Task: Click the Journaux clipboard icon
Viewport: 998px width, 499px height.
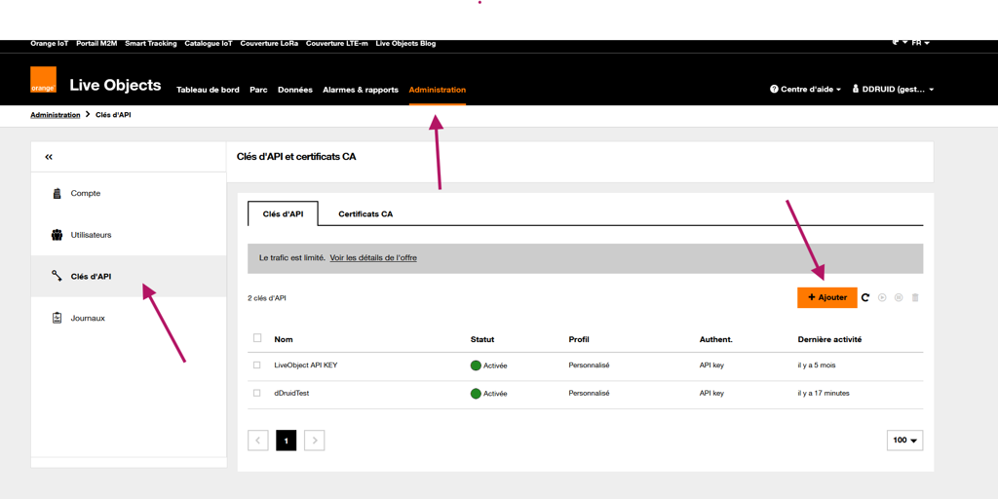Action: [57, 319]
